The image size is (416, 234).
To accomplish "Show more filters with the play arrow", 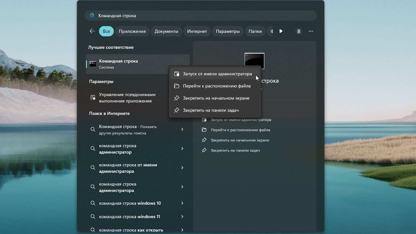I will click(281, 31).
